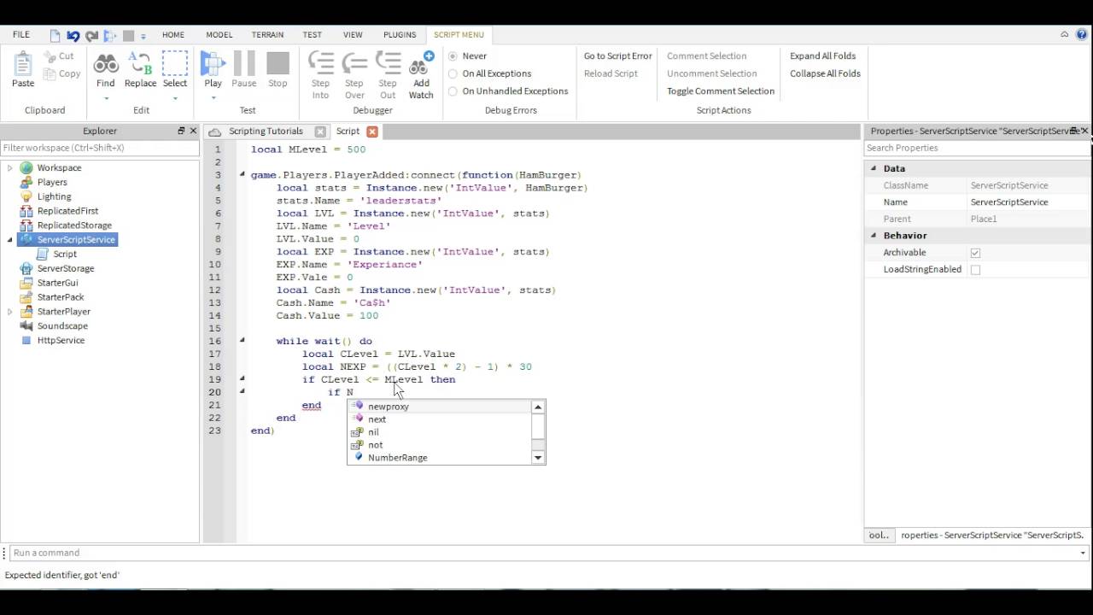Screen dimensions: 1093x615
Task: Click the Paste clipboard icon
Action: click(x=23, y=65)
